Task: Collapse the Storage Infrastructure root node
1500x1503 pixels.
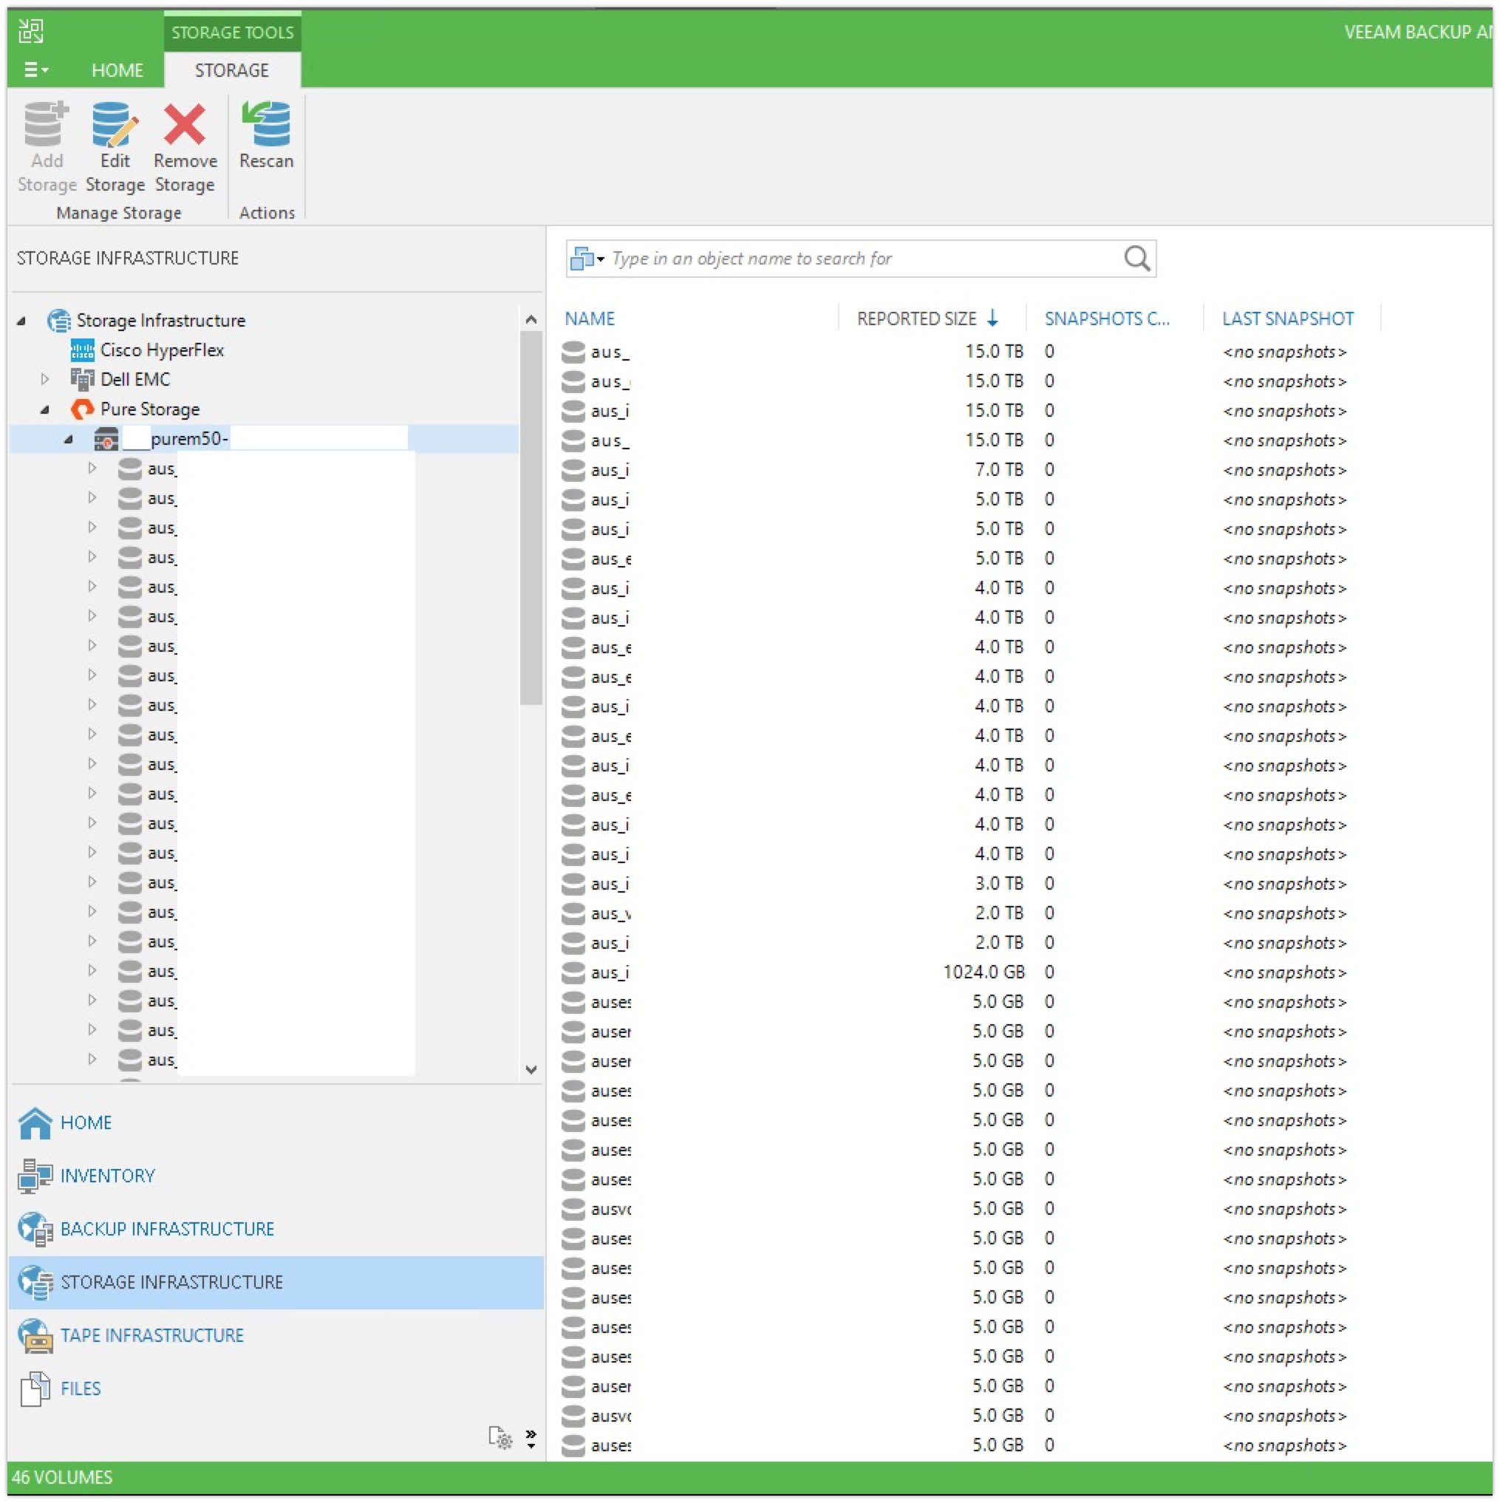Action: click(21, 321)
